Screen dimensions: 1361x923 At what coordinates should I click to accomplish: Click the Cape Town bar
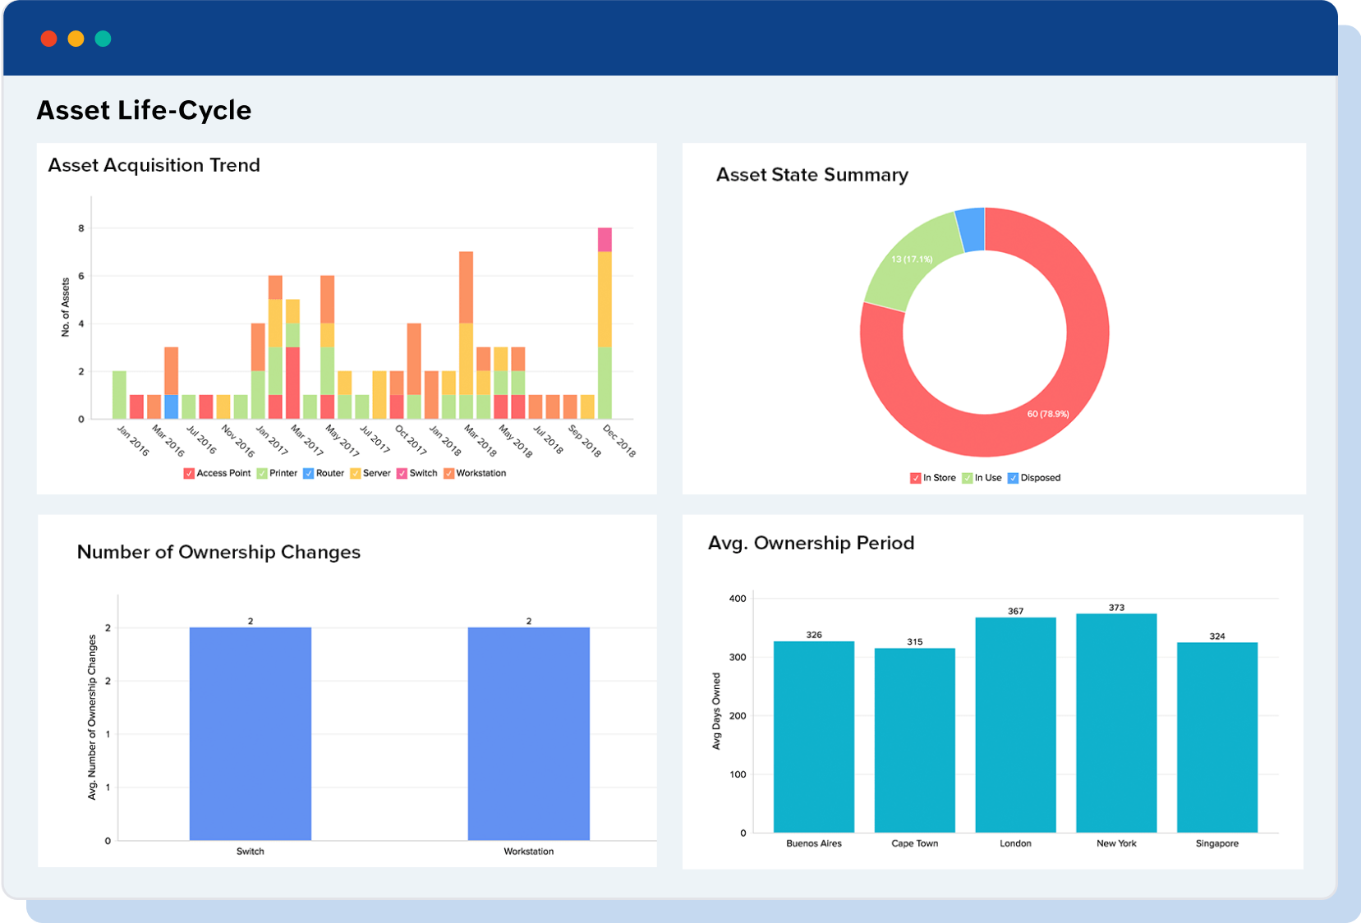(915, 740)
